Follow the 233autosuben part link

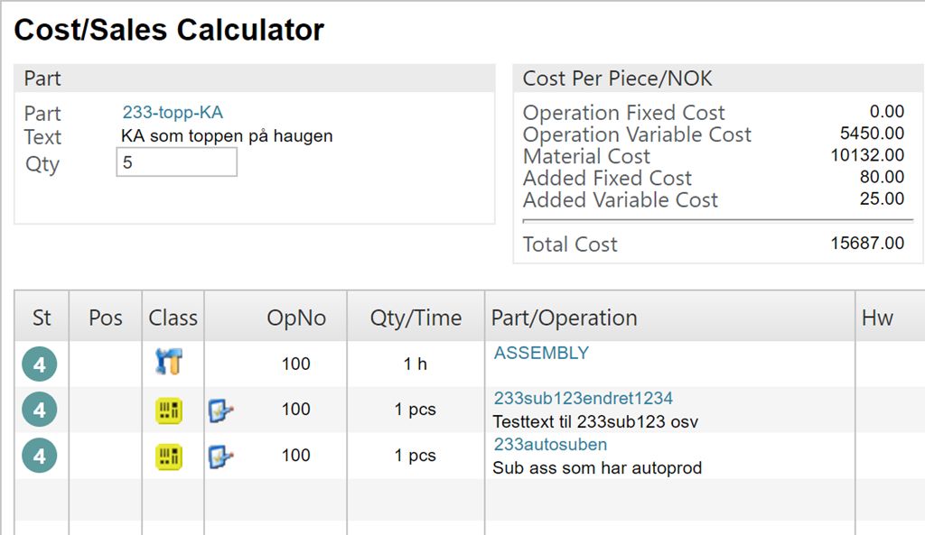tap(550, 444)
